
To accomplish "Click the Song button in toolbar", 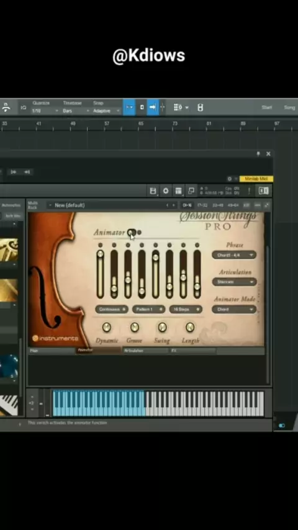I will [289, 107].
